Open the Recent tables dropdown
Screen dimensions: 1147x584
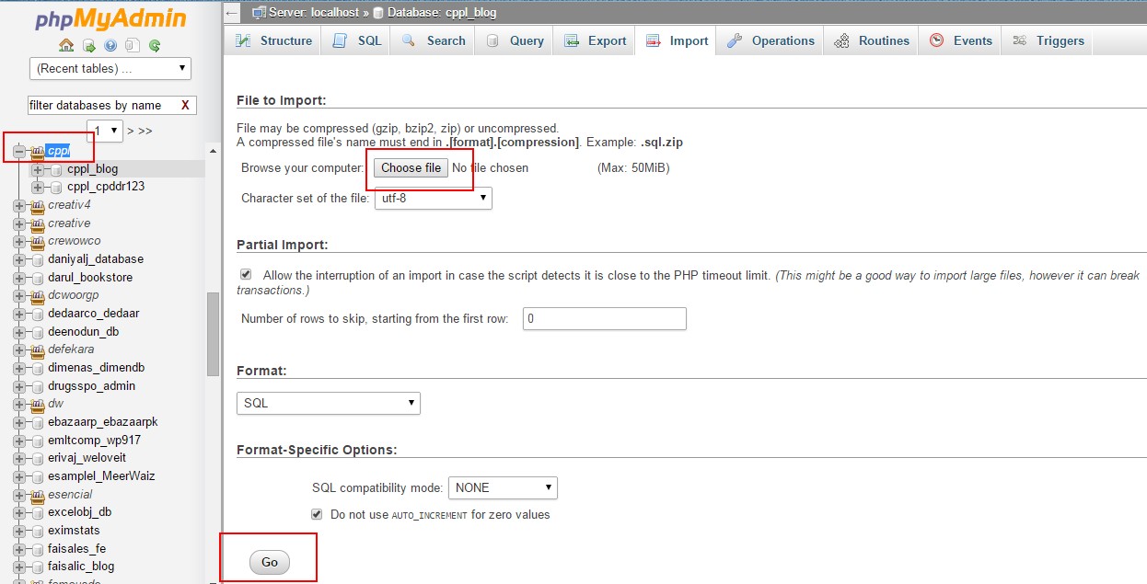click(x=110, y=68)
